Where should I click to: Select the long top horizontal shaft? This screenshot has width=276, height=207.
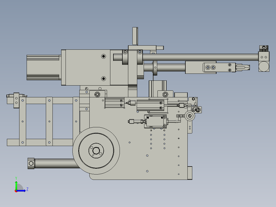click(186, 57)
